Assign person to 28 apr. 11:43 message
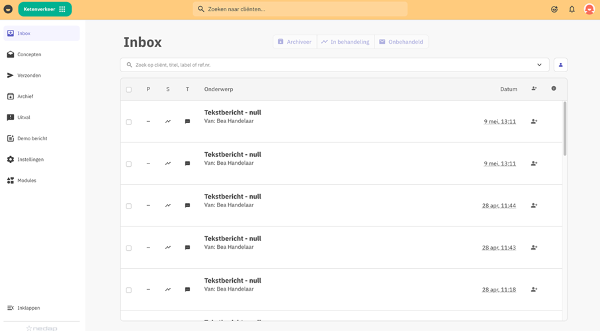 534,248
